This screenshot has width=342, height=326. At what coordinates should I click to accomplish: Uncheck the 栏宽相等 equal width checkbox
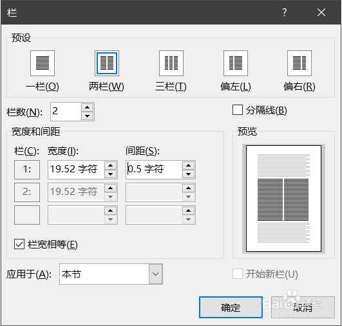click(19, 244)
